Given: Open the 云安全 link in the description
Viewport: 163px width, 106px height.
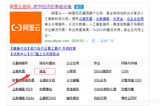Looking at the screenshot, I should [118, 19].
